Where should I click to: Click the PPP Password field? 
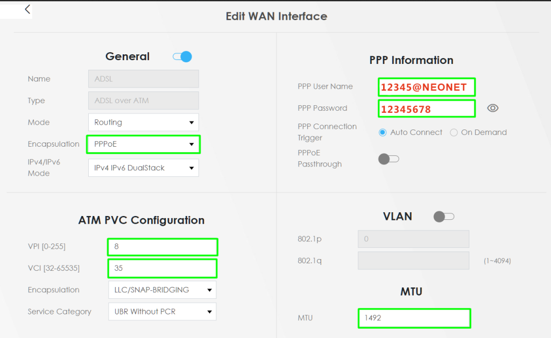click(426, 109)
